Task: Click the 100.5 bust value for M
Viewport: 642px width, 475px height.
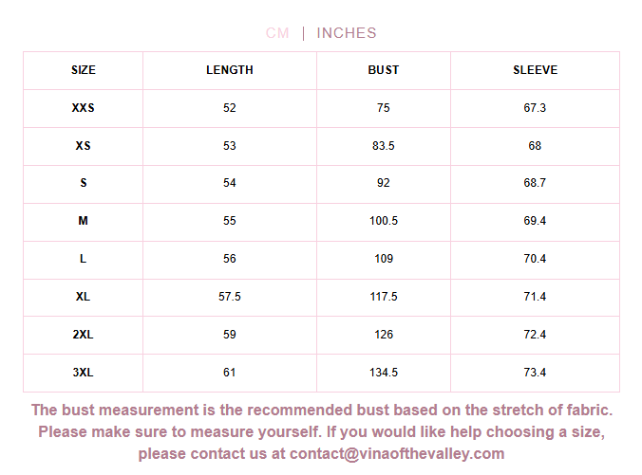Action: pos(384,221)
